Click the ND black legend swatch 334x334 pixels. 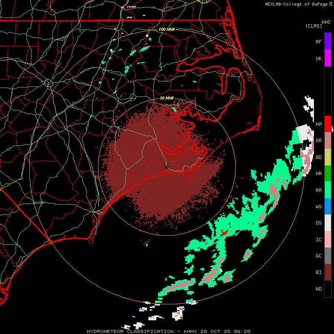pos(328,289)
